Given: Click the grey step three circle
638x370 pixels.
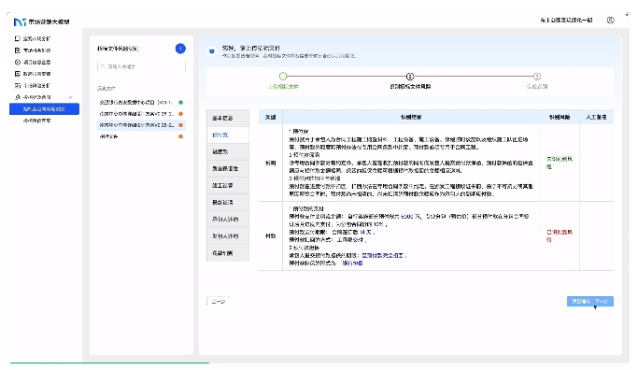Looking at the screenshot, I should 537,76.
